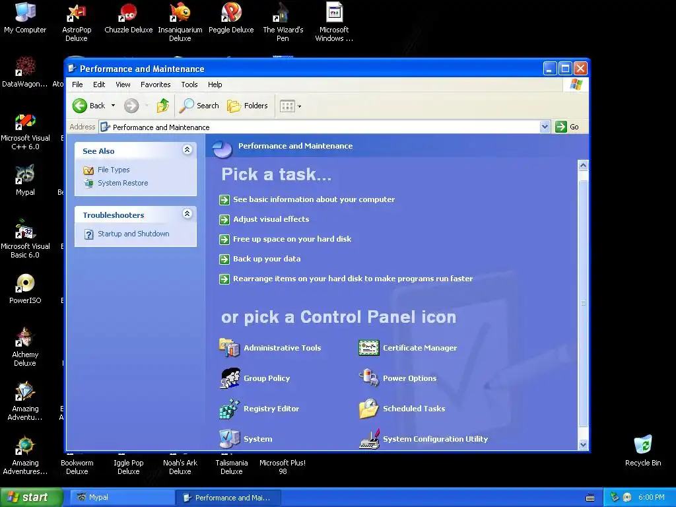This screenshot has width=676, height=507.
Task: Open the Start menu
Action: click(31, 497)
